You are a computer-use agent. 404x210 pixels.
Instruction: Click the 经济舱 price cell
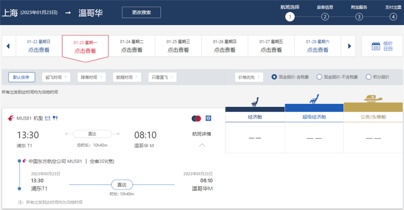coord(255,138)
